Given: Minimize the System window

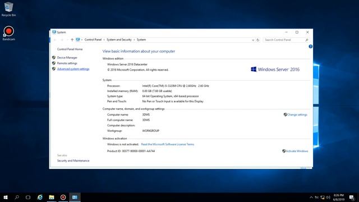Looking at the screenshot, I should coord(287,33).
